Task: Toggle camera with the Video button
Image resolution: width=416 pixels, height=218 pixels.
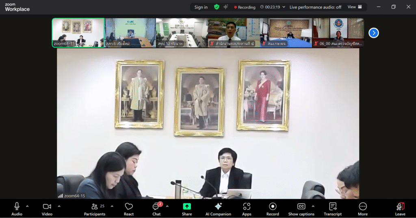Action: click(x=47, y=209)
